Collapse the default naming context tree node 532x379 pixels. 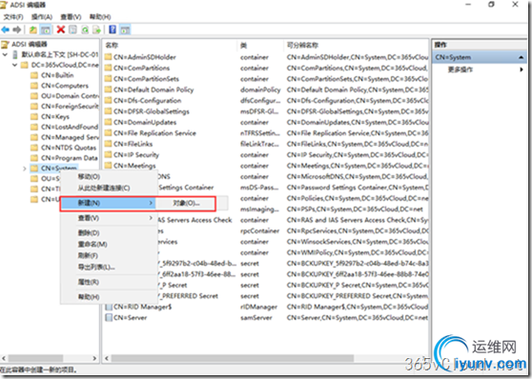click(x=5, y=54)
